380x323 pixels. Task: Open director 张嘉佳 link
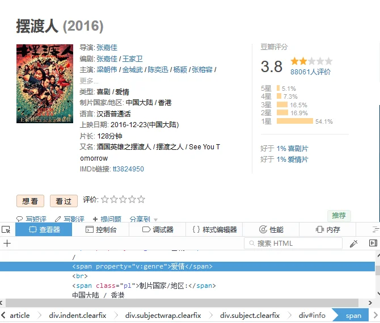tap(107, 48)
